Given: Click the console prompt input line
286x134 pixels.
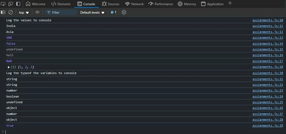Looking at the screenshot, I should [x=144, y=132].
